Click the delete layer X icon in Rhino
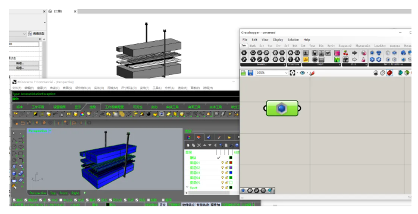The width and height of the screenshot is (418, 214). (x=199, y=145)
